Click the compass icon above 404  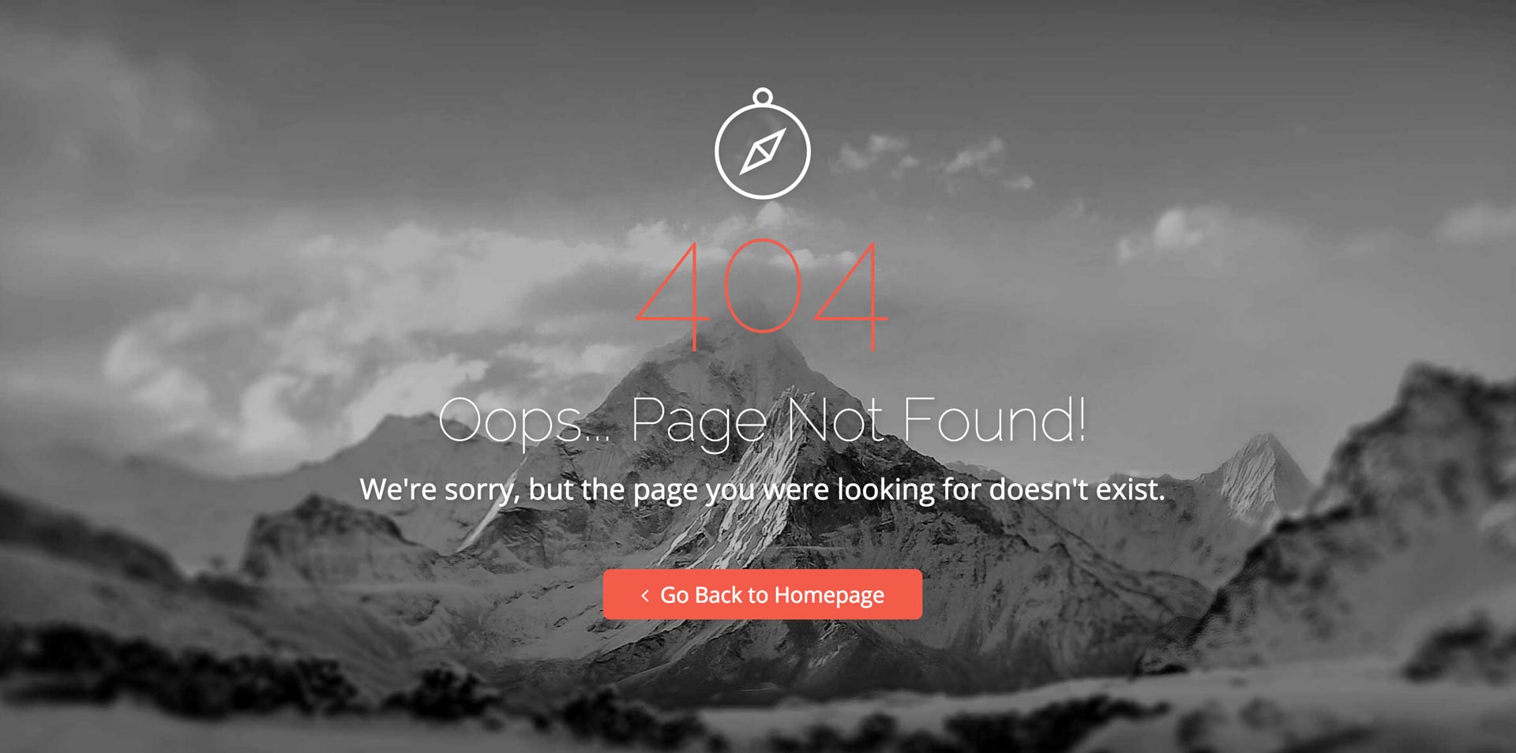[762, 143]
